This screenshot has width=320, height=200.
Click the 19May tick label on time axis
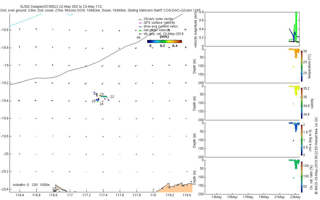264,197
